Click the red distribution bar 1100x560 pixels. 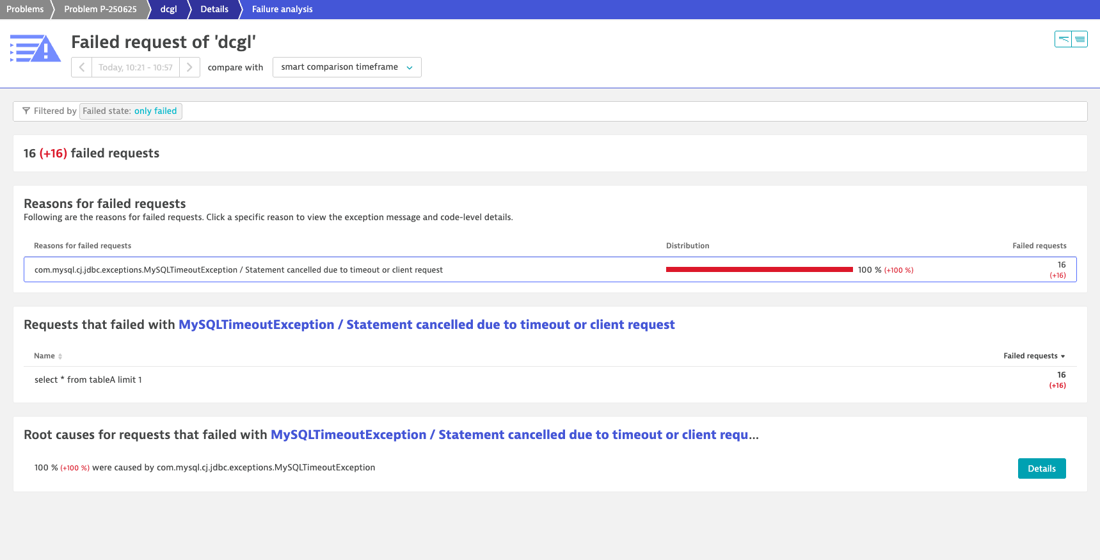(759, 269)
